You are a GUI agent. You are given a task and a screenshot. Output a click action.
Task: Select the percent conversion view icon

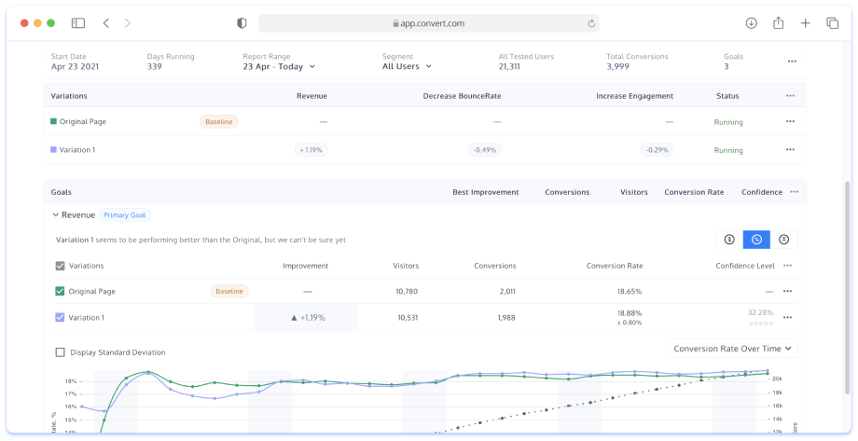click(756, 240)
